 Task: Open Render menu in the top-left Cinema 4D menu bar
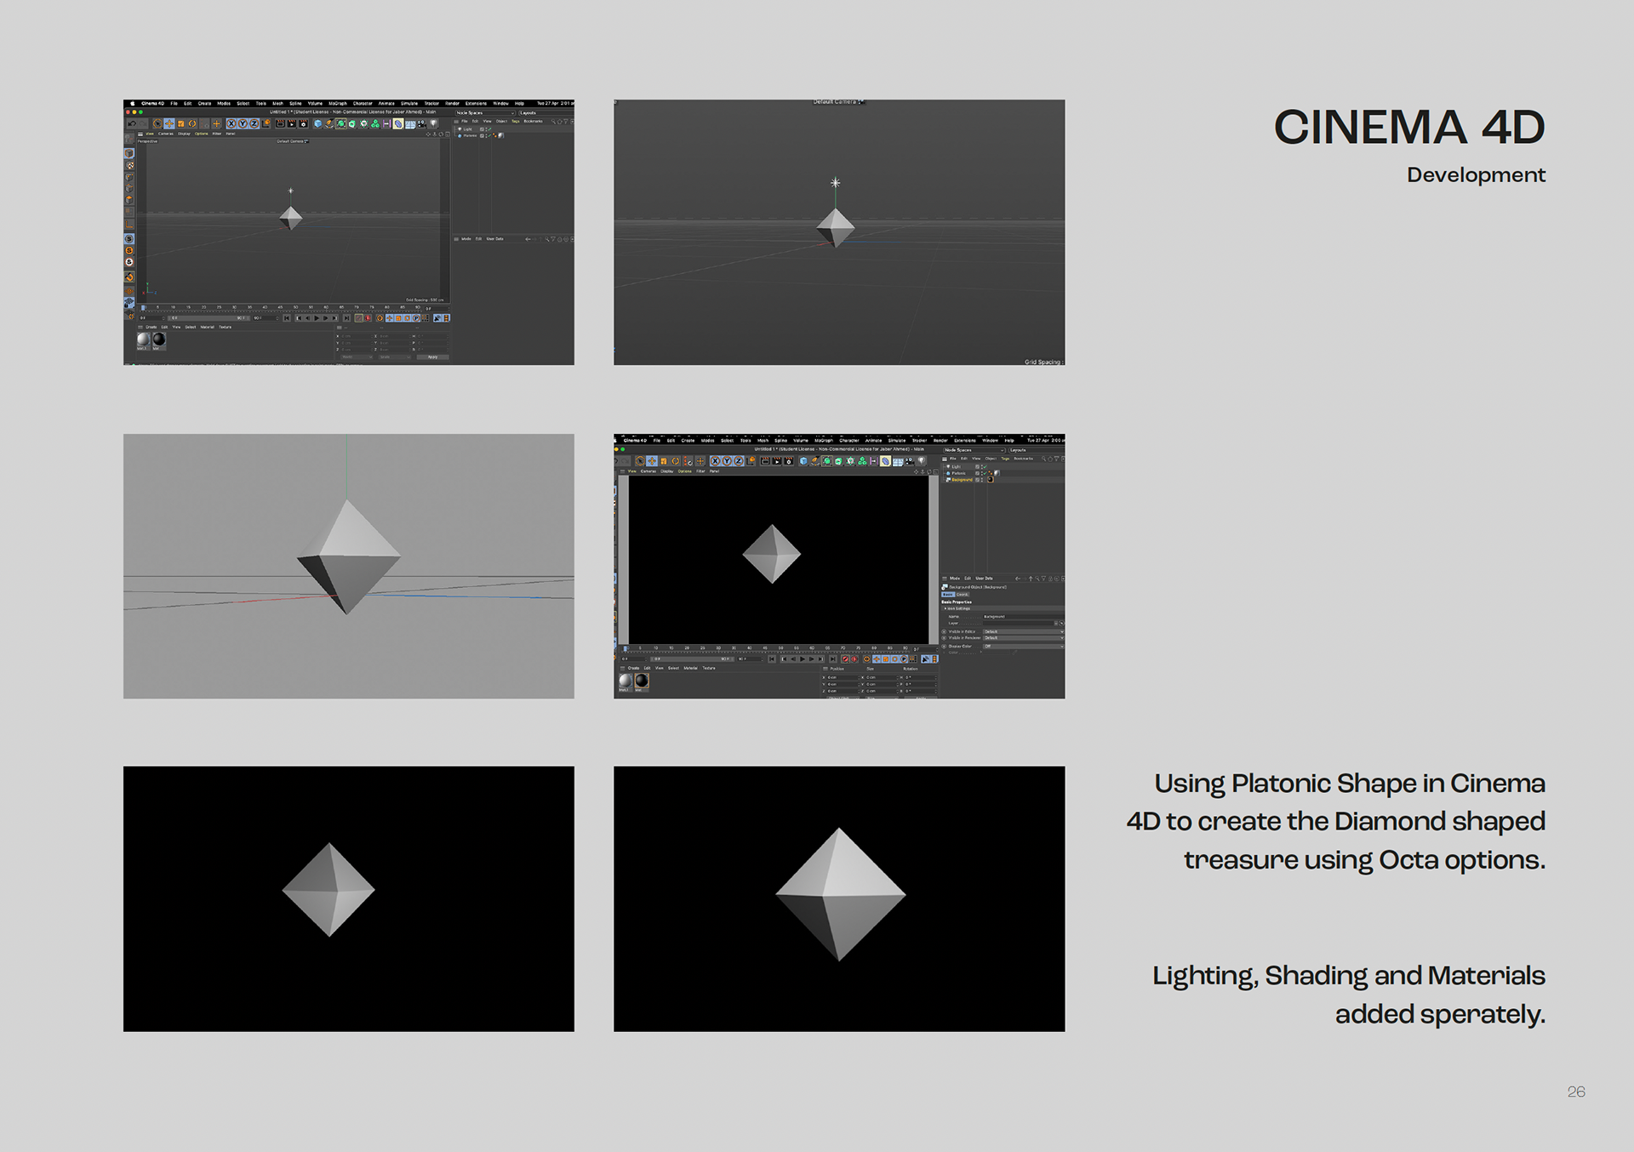click(452, 103)
